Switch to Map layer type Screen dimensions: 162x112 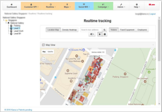(x=44, y=52)
